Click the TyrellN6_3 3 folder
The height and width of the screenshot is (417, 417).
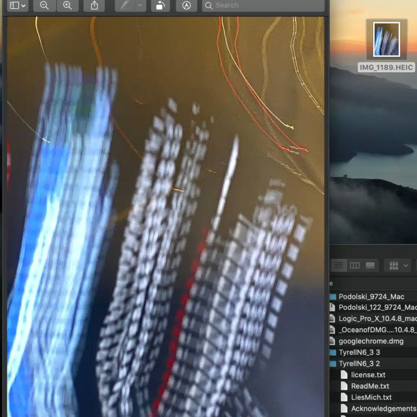(x=359, y=352)
